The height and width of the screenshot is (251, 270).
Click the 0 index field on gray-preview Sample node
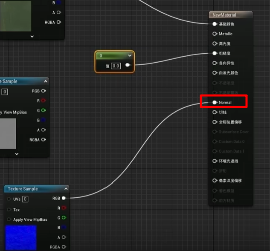click(5, 92)
